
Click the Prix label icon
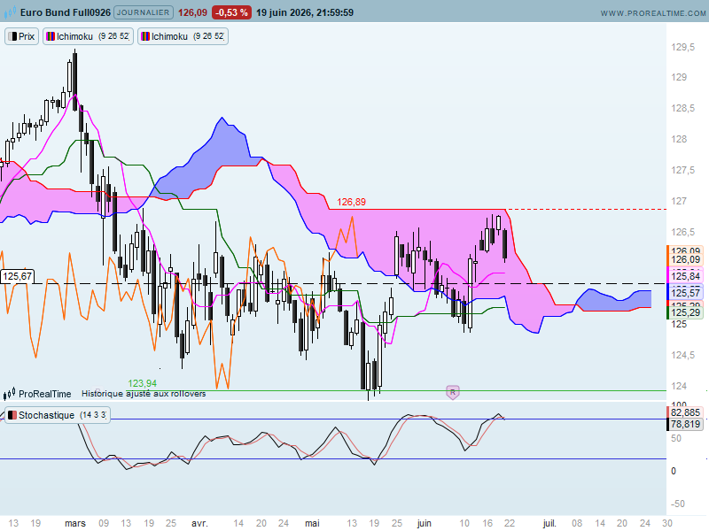point(12,36)
